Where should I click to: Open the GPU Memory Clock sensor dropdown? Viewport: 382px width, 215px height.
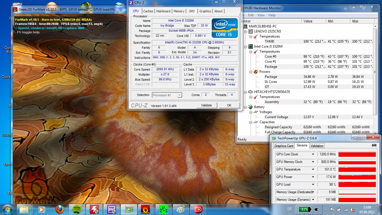point(313,162)
